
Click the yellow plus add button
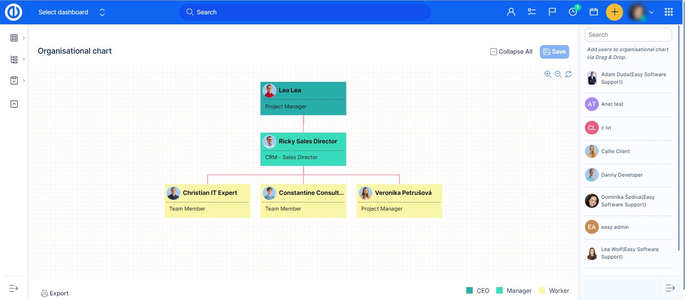pos(614,12)
